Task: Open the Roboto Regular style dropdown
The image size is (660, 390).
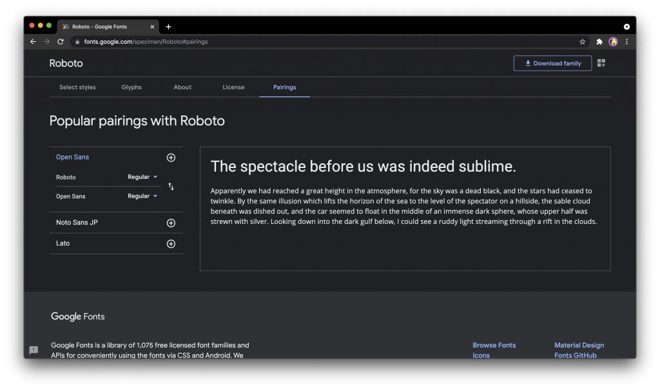Action: tap(142, 177)
